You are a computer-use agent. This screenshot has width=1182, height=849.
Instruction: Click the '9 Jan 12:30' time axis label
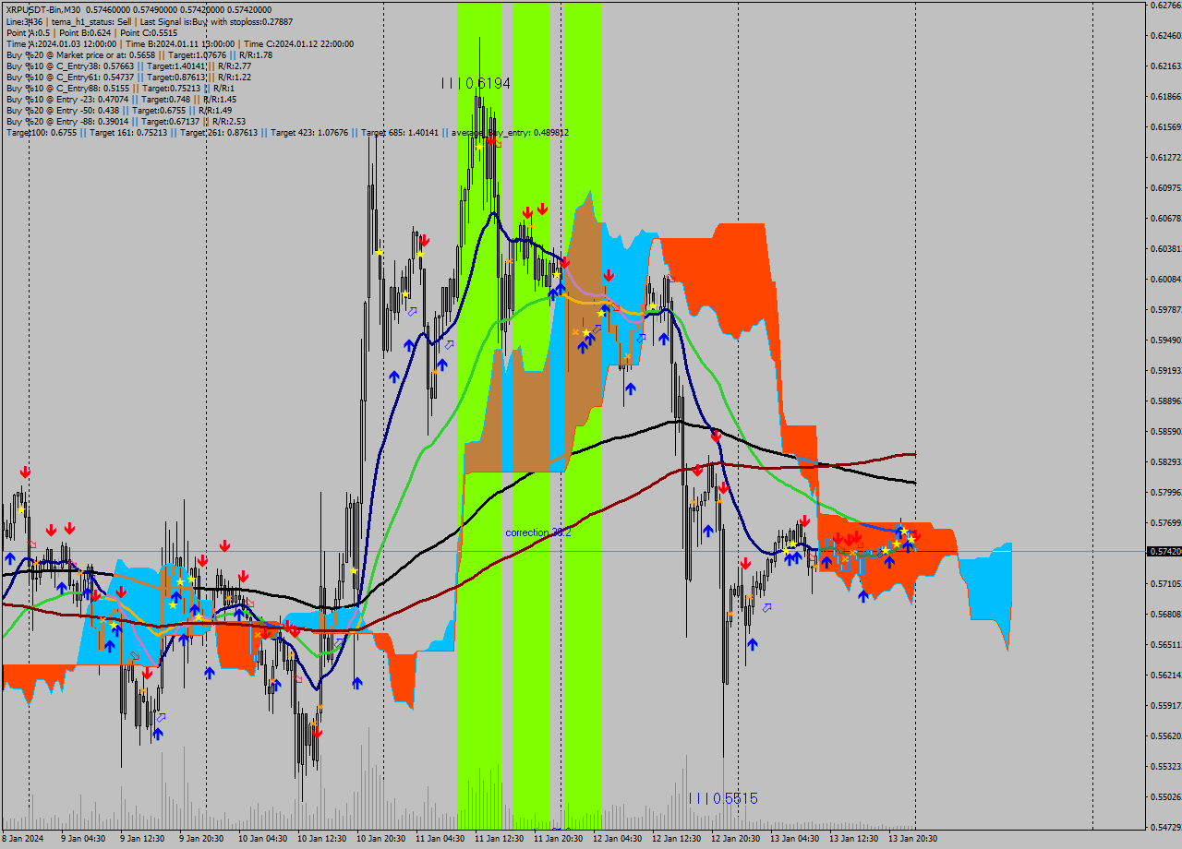142,839
